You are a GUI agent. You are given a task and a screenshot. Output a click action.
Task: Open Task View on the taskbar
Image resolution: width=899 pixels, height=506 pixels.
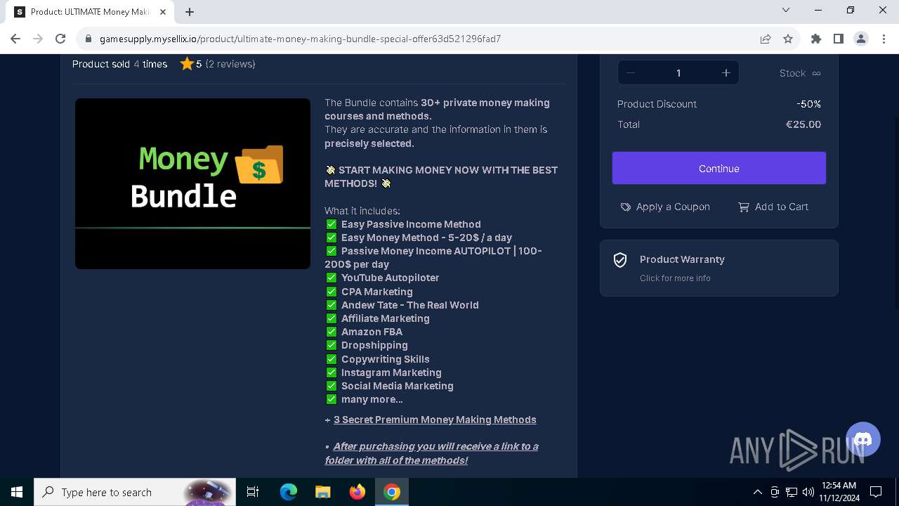pyautogui.click(x=253, y=492)
